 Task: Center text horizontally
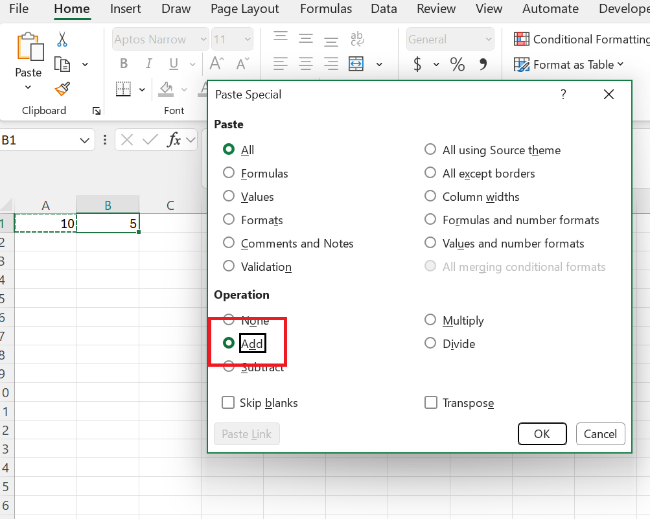pos(306,64)
